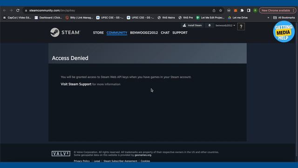
Task: Open geonames.org link in footer
Action: 143,155
